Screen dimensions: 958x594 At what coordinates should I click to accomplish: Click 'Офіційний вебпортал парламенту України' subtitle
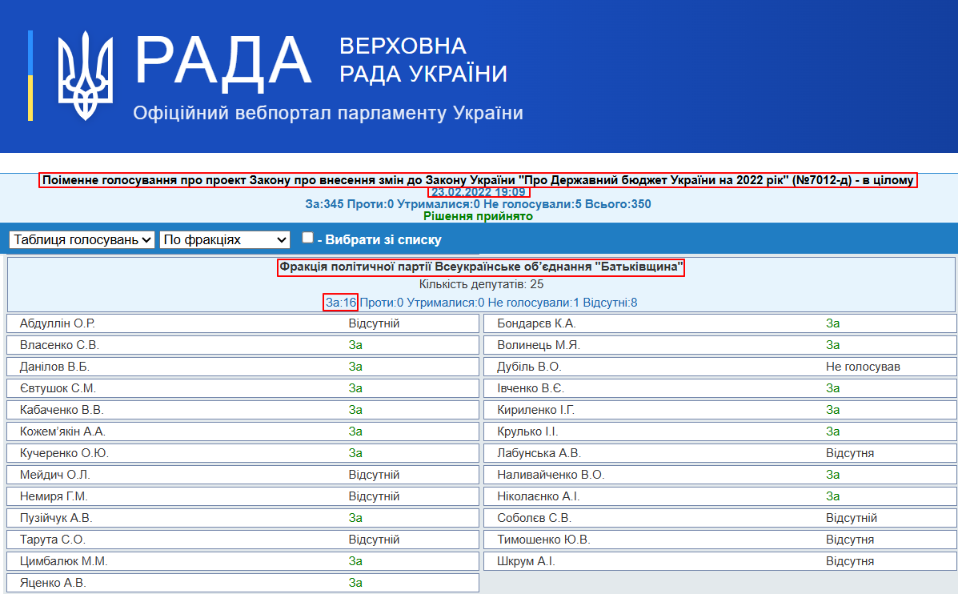pyautogui.click(x=328, y=113)
